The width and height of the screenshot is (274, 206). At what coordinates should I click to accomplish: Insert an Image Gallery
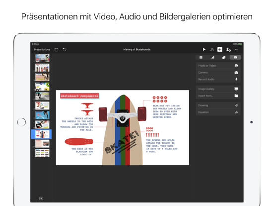tap(218, 89)
